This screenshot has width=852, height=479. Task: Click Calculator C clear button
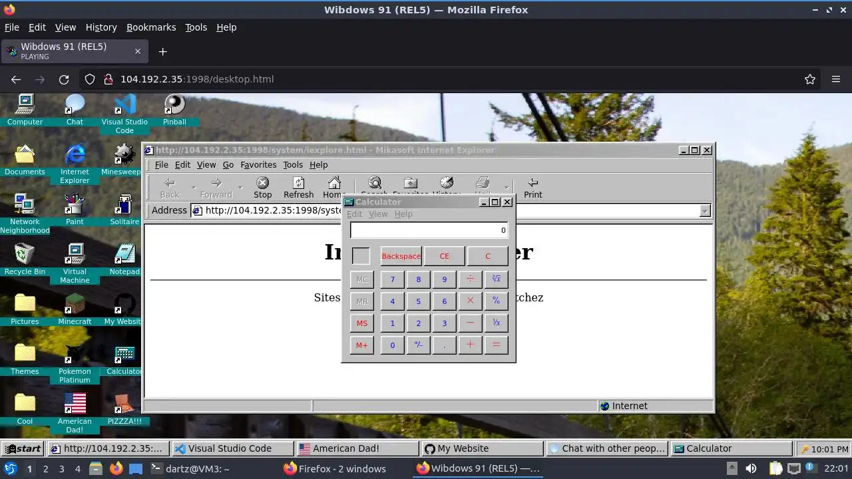[x=487, y=256]
